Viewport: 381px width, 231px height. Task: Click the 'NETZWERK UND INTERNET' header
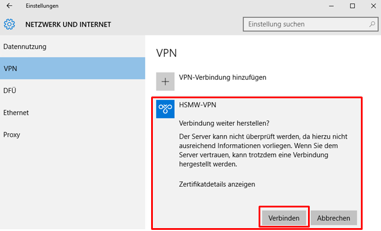68,25
